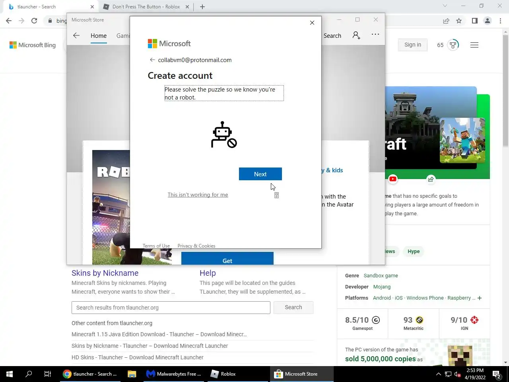This screenshot has height=382, width=509.
Task: Open Task View on taskbar
Action: click(x=48, y=374)
